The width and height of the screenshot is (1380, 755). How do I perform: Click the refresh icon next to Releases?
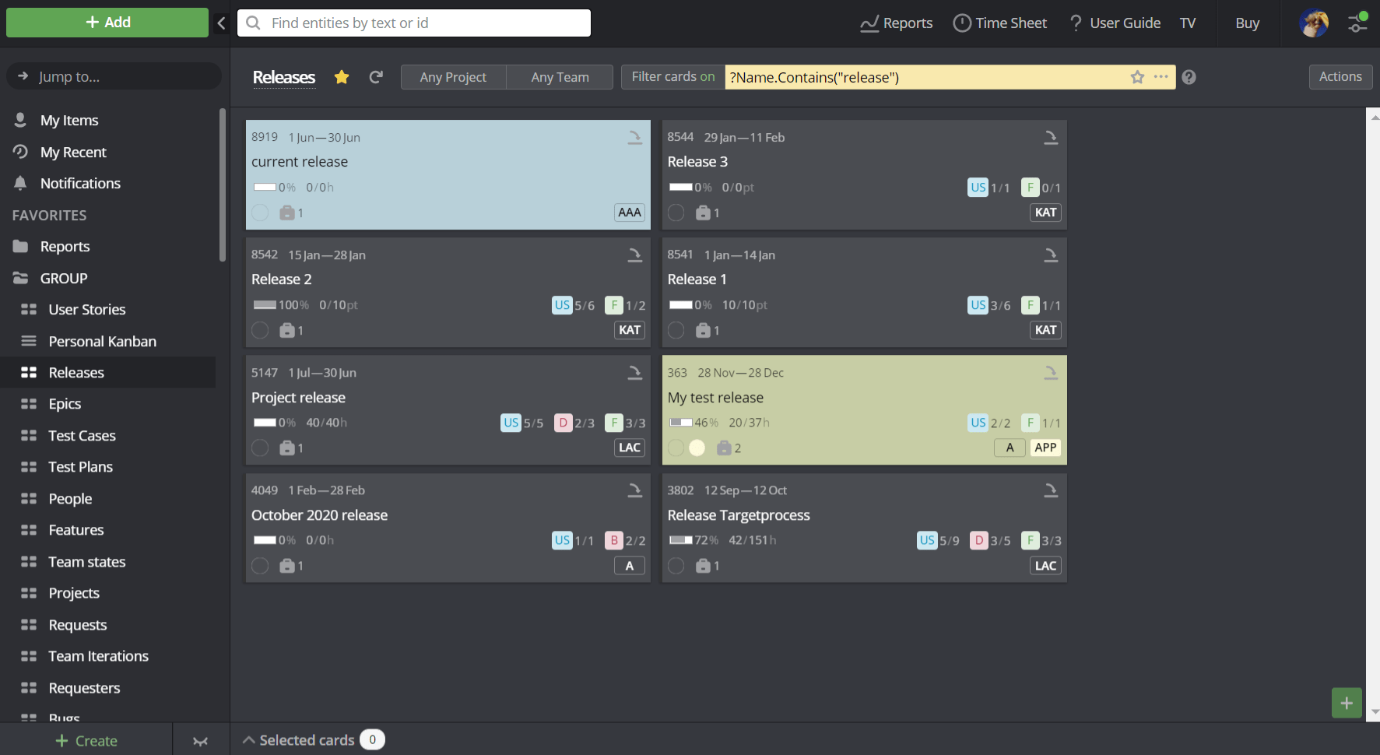[376, 76]
